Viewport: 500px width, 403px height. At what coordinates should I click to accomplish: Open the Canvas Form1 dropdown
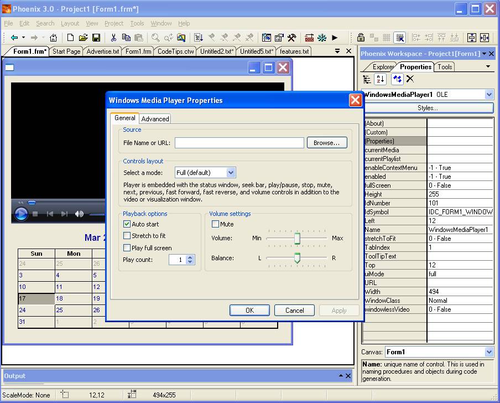tap(489, 352)
